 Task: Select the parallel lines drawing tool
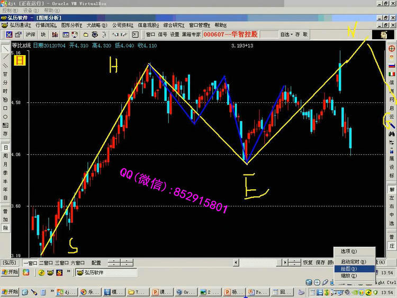tap(5, 65)
